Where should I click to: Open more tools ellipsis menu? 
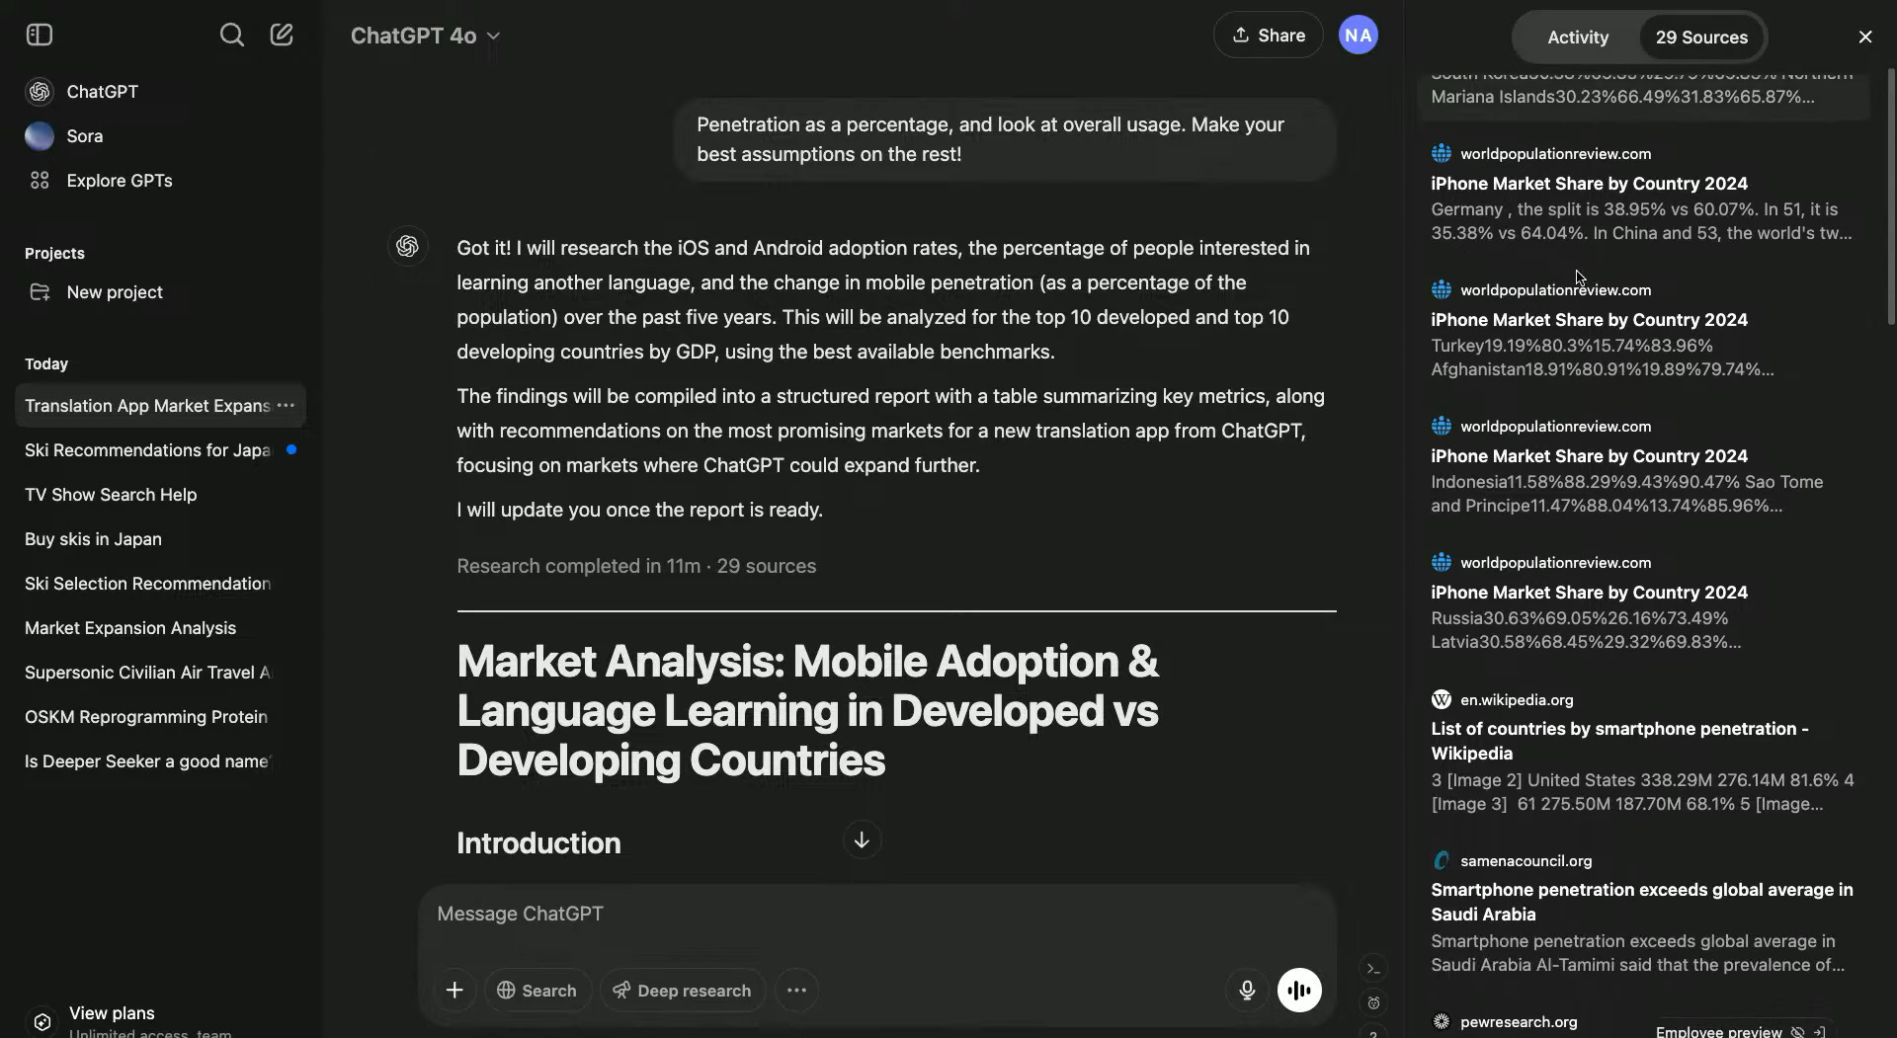coord(796,991)
